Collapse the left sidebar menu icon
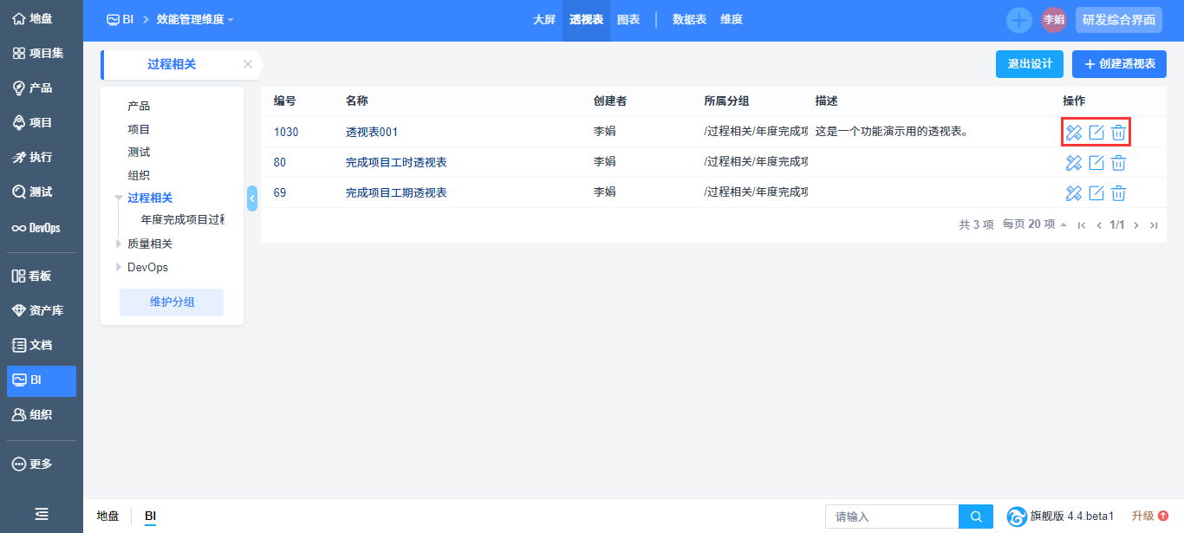This screenshot has height=533, width=1184. click(41, 514)
